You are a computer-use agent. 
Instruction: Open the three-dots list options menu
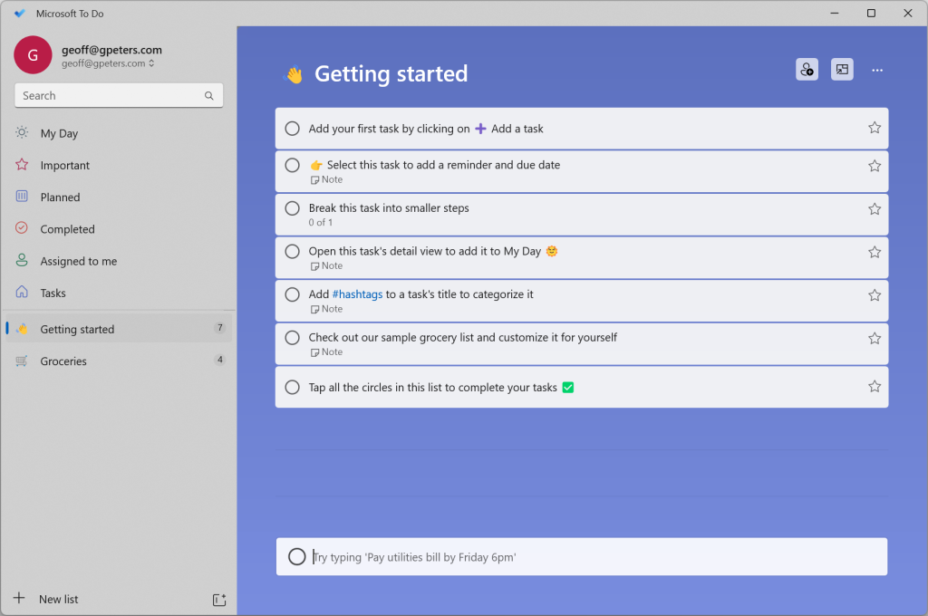point(876,70)
